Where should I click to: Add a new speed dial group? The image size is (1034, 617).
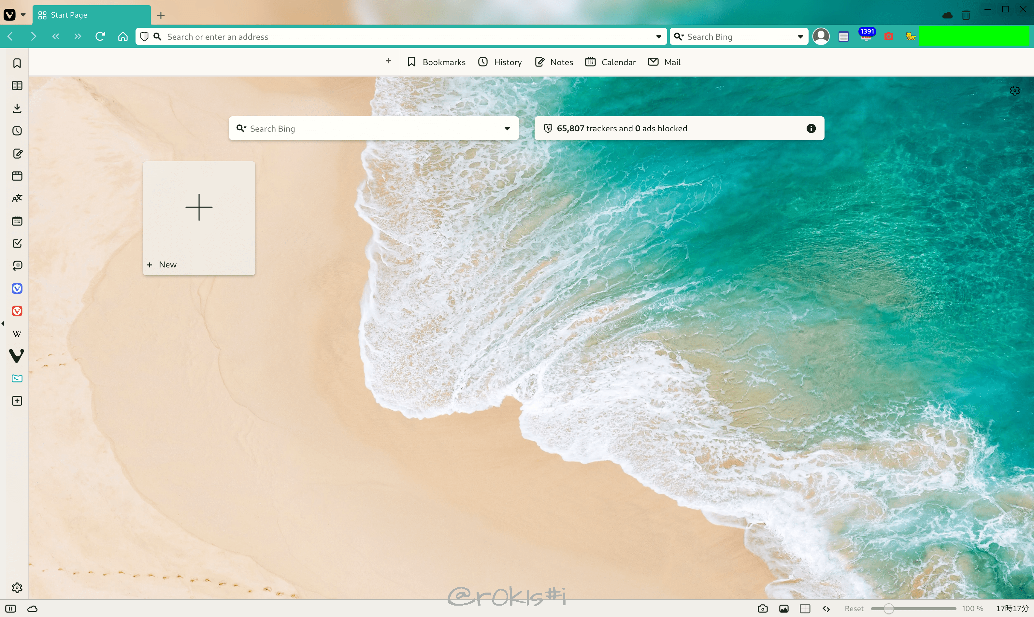coord(388,61)
